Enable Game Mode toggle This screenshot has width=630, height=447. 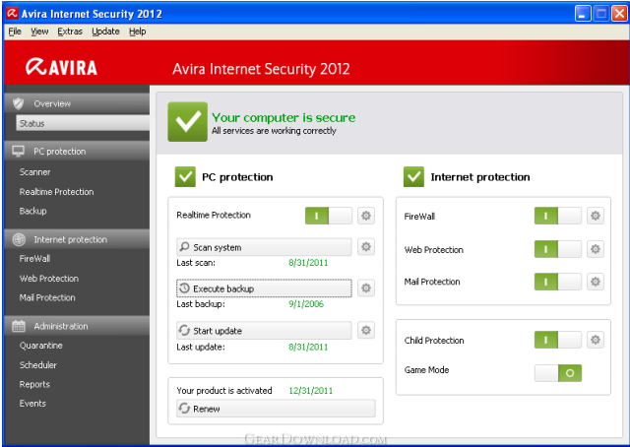[557, 373]
